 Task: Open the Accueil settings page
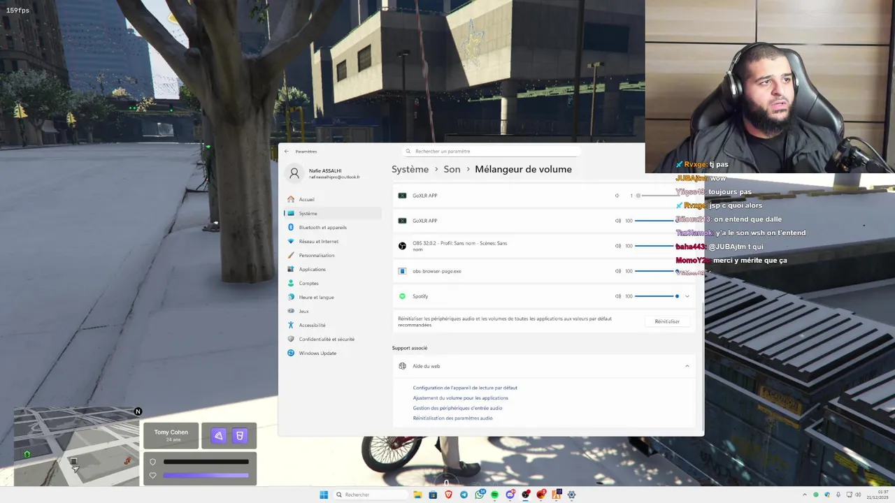coord(333,199)
